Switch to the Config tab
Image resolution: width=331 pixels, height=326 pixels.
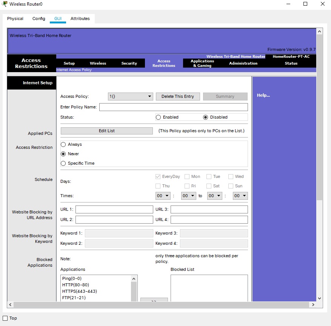click(x=38, y=19)
